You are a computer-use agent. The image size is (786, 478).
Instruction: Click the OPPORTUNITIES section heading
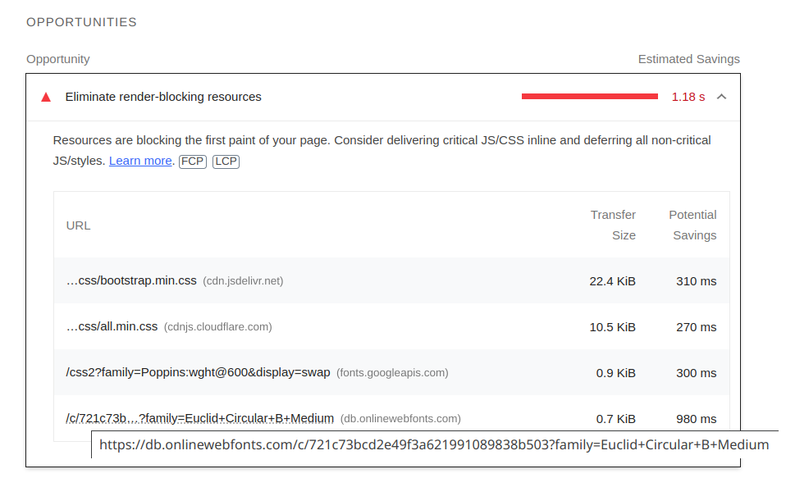[81, 22]
